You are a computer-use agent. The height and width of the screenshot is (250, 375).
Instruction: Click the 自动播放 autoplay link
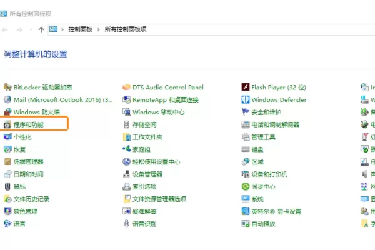[264, 224]
